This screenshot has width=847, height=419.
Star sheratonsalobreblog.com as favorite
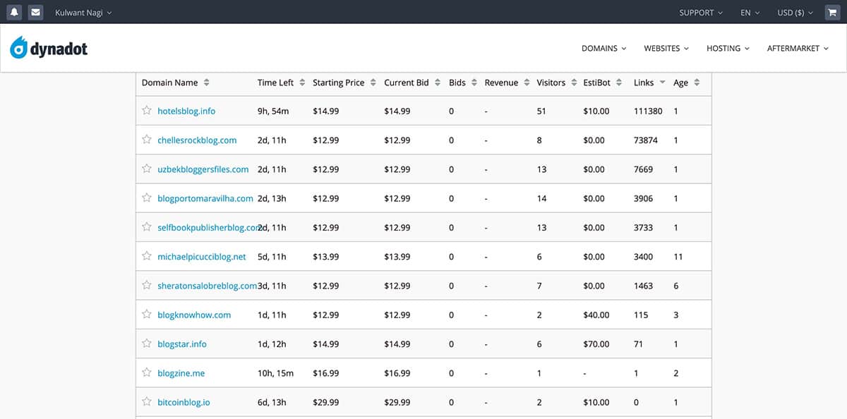[x=147, y=285]
